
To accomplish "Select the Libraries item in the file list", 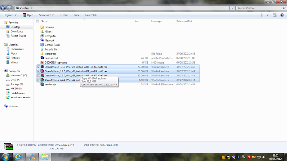I will [x=49, y=27].
